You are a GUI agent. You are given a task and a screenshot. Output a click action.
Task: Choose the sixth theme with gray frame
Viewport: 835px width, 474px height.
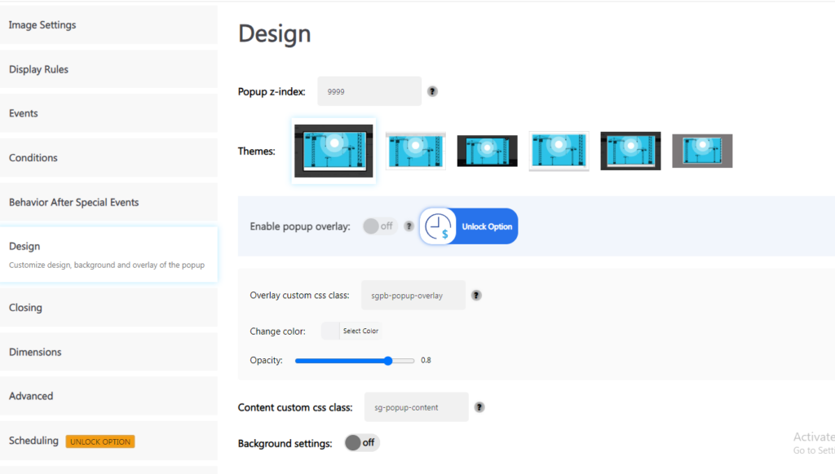(x=702, y=151)
